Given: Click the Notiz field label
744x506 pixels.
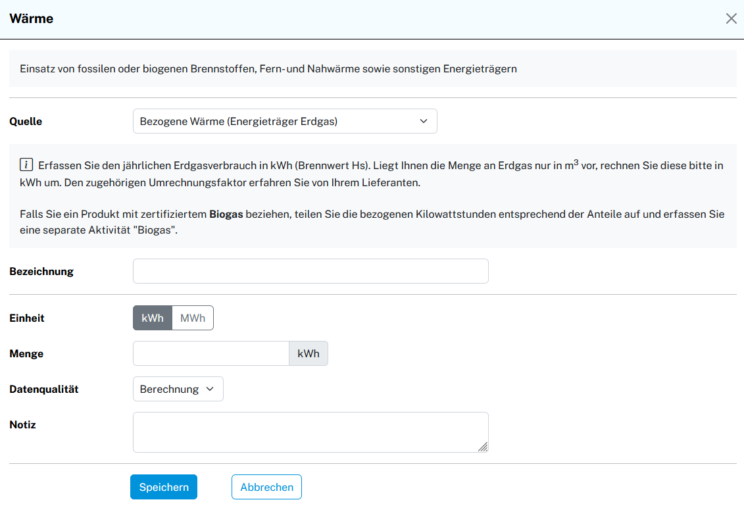Looking at the screenshot, I should [x=22, y=424].
